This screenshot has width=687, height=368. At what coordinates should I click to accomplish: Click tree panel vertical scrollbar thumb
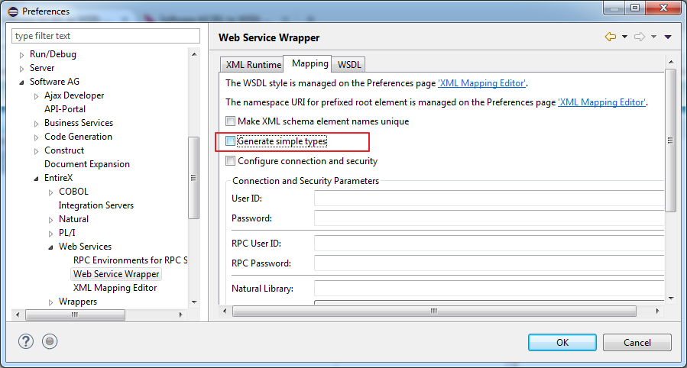193,178
